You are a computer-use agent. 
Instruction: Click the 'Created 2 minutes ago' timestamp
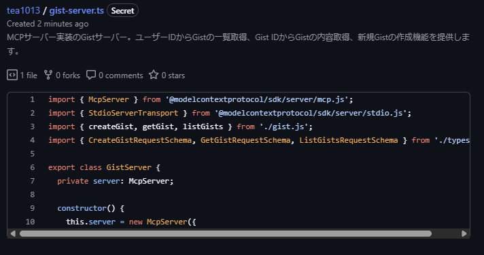48,24
